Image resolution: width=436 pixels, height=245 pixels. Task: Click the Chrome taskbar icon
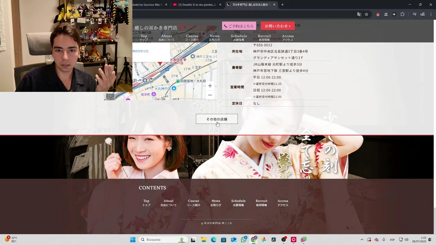coord(254,240)
